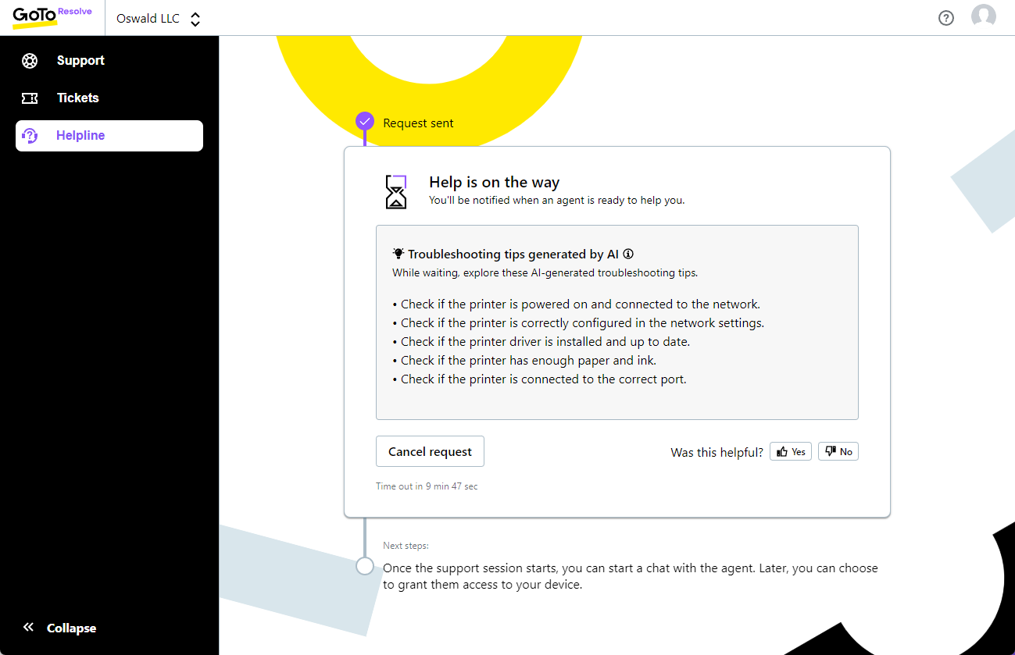Click the info icon next to AI tips heading

[629, 253]
